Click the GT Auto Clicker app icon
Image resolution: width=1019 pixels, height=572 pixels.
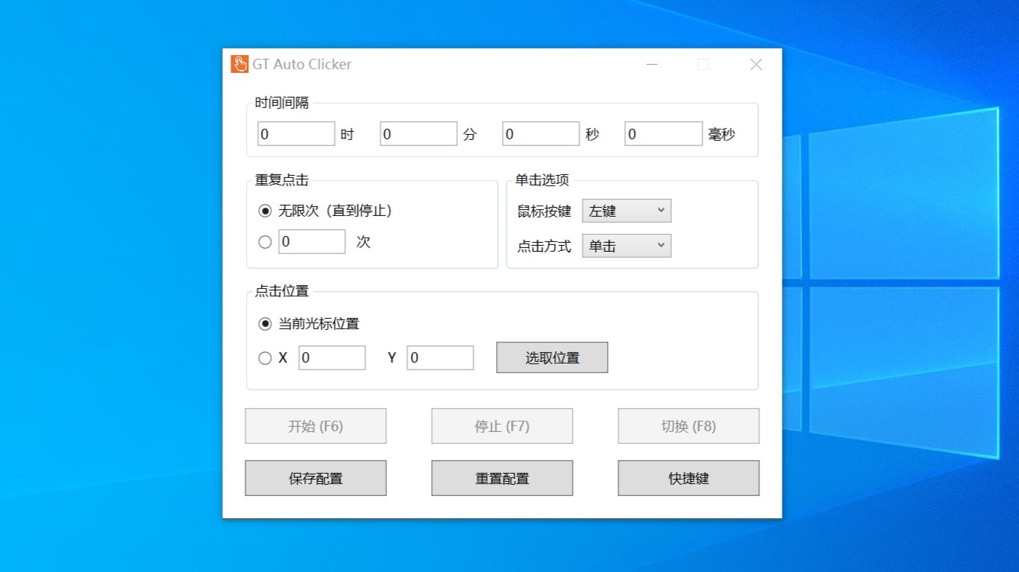tap(239, 64)
